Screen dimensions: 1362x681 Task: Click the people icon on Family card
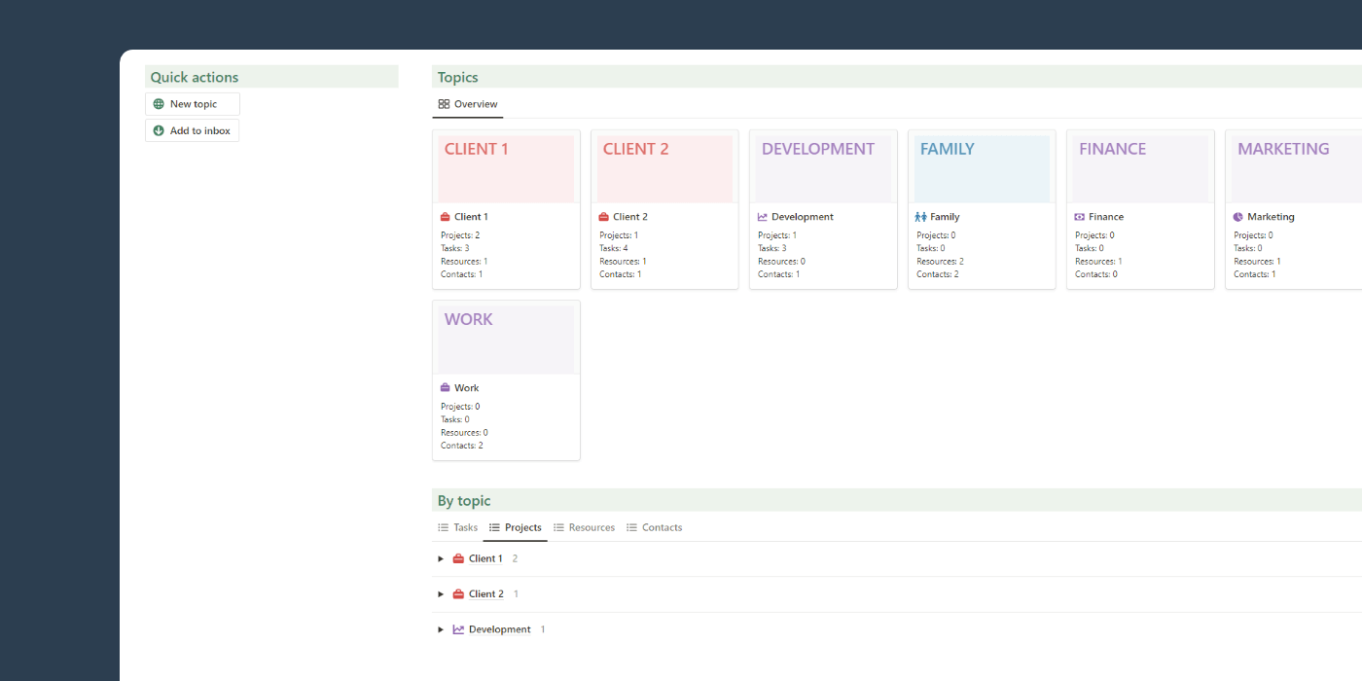pos(920,217)
